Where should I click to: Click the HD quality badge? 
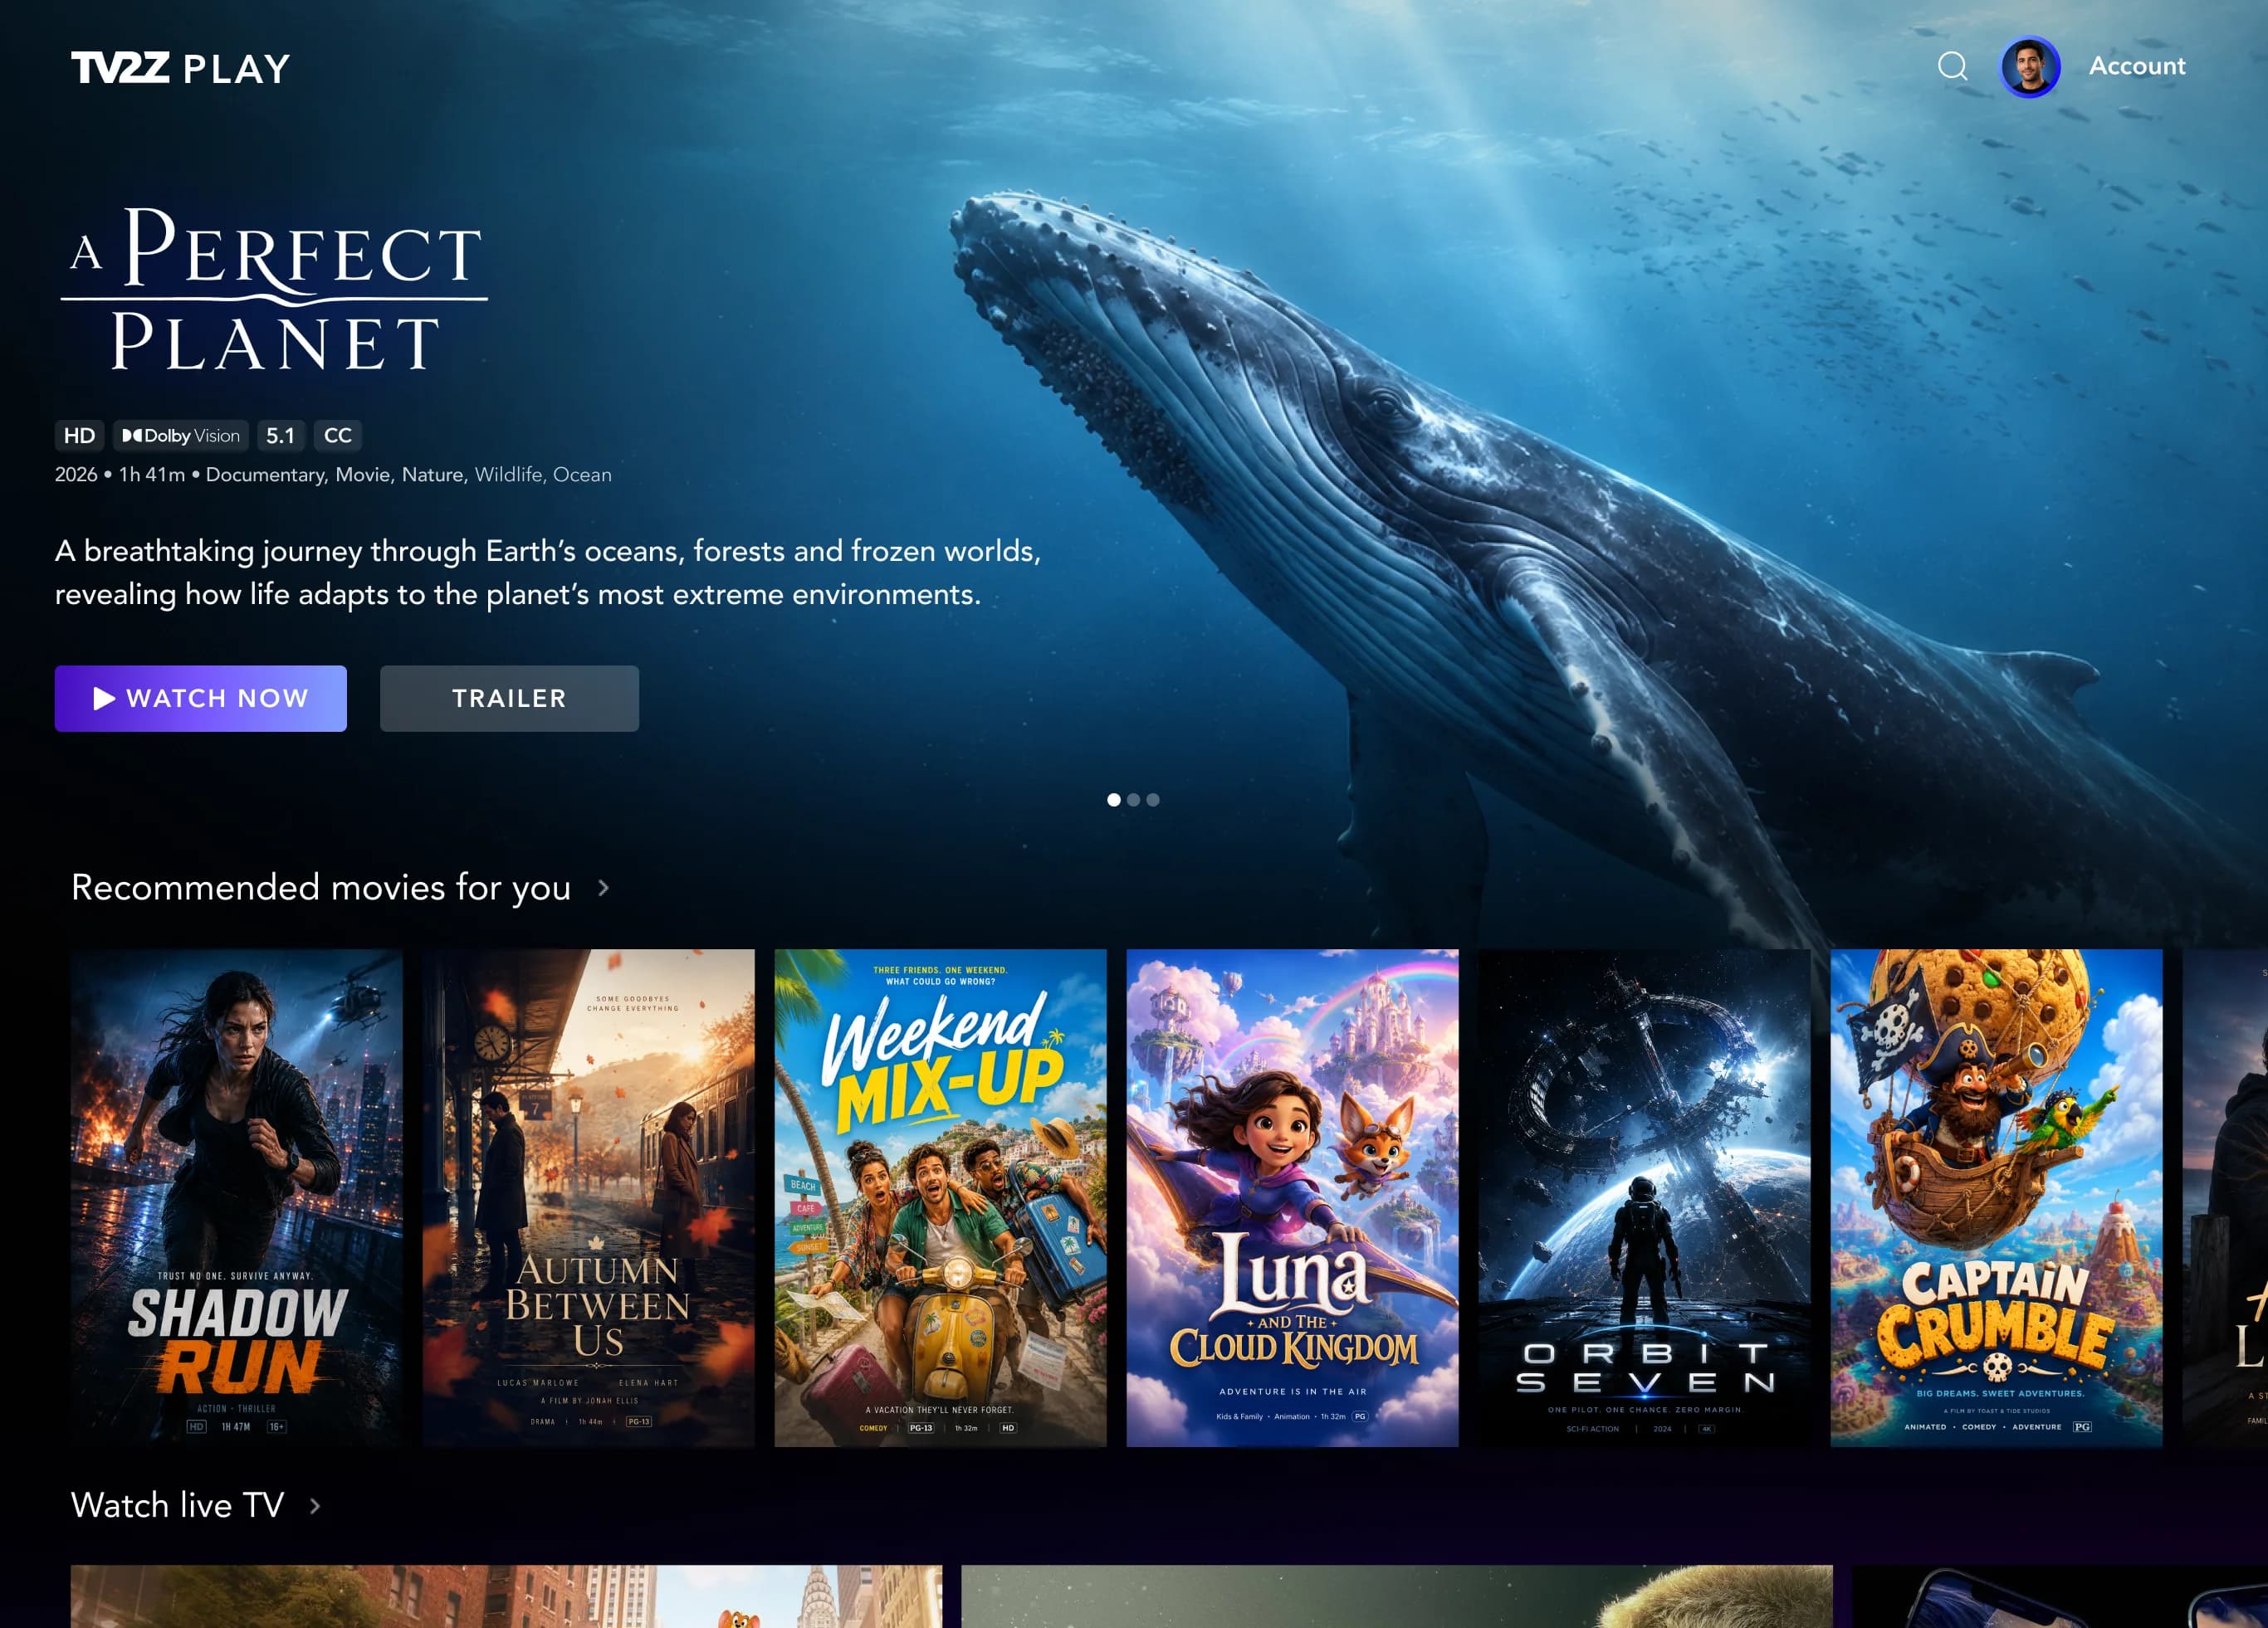79,436
